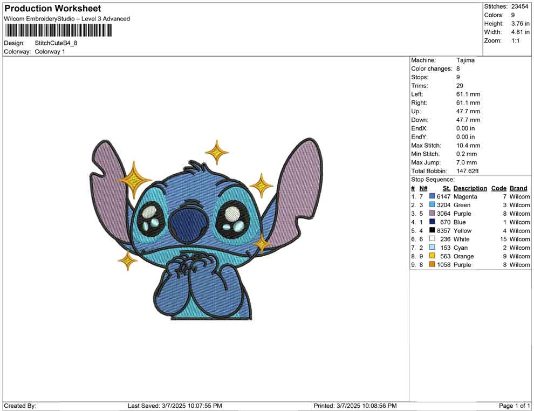This screenshot has height=411, width=534.
Task: Select the 'Magenta' description text
Action: click(465, 196)
